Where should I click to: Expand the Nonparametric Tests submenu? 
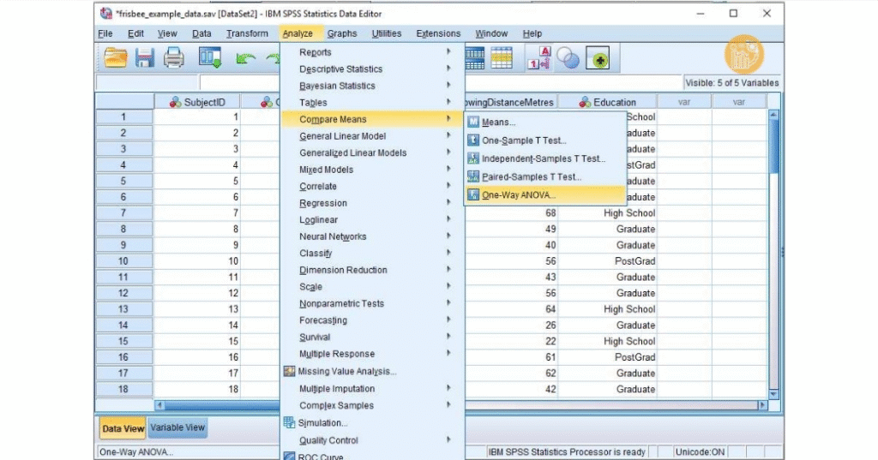coord(341,303)
